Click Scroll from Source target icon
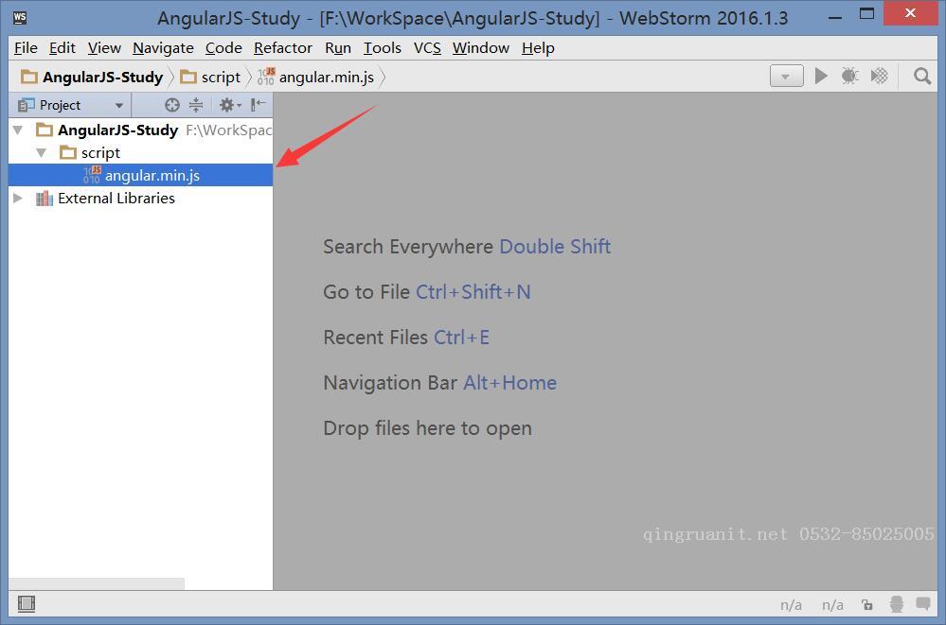 (x=172, y=105)
